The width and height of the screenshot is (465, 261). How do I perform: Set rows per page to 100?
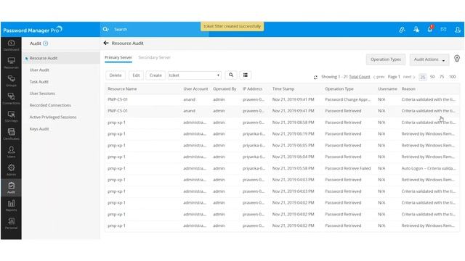pyautogui.click(x=452, y=77)
